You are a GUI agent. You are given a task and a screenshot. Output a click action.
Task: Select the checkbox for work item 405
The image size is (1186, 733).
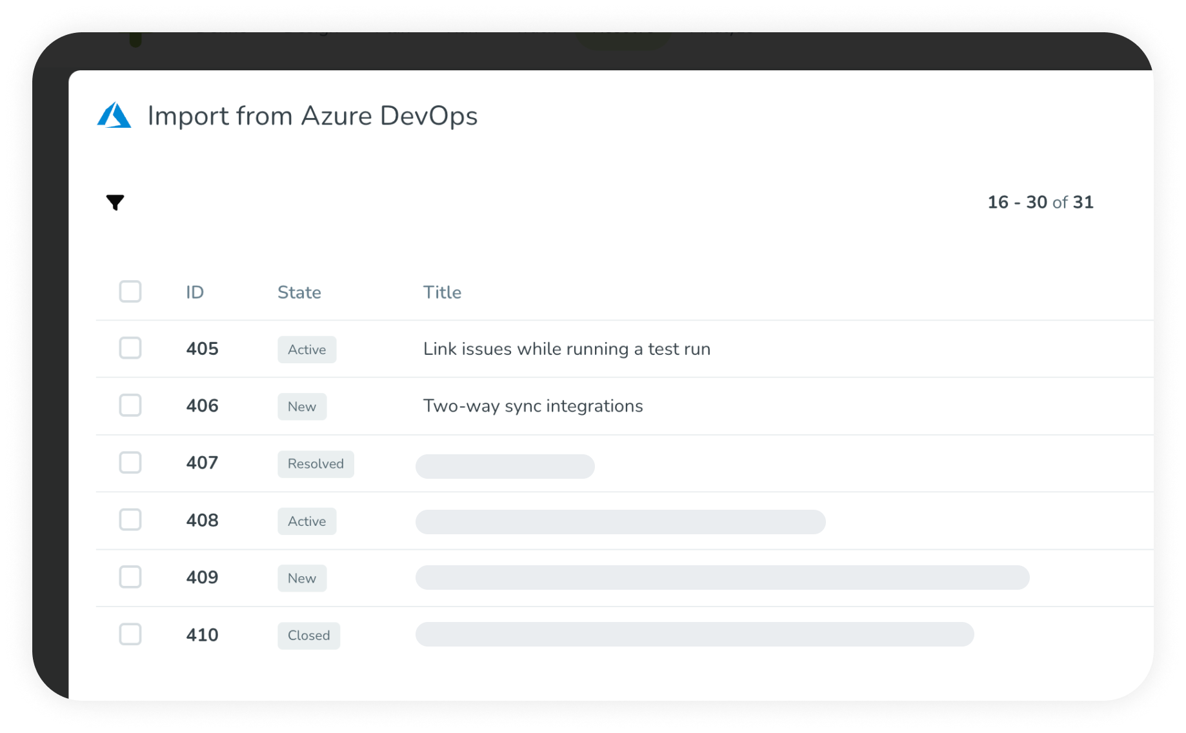pyautogui.click(x=130, y=348)
